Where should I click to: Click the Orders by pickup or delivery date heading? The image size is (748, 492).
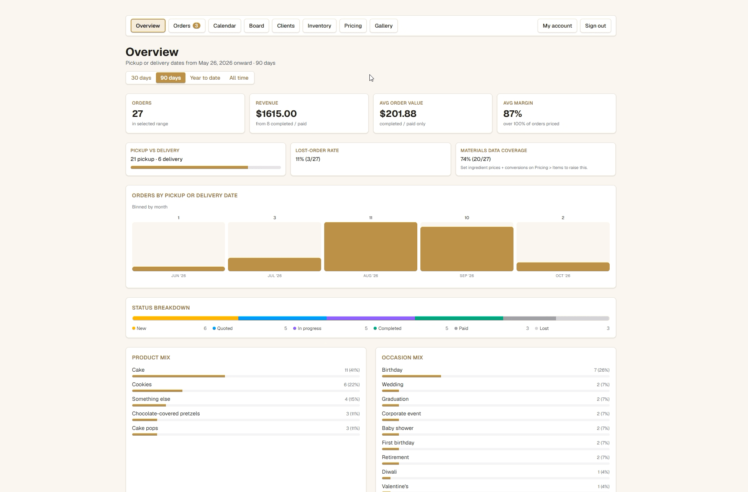pyautogui.click(x=185, y=195)
